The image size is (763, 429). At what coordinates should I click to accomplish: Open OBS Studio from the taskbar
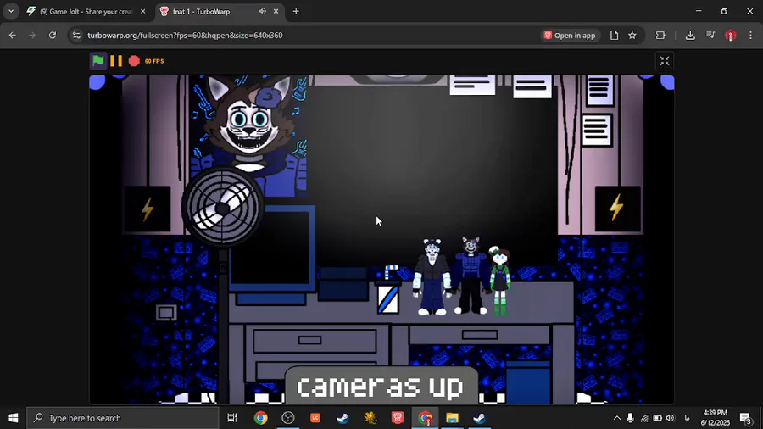(x=287, y=418)
